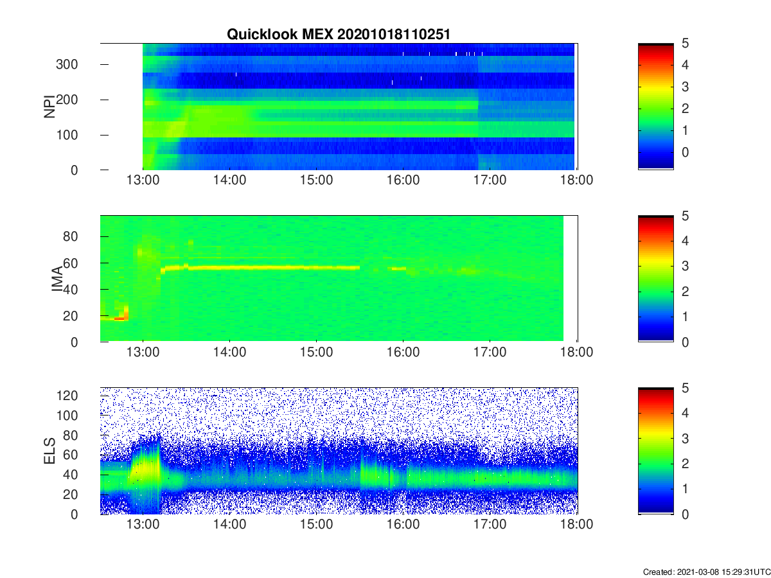Click '16:00' under the ELS panel

coord(403,525)
